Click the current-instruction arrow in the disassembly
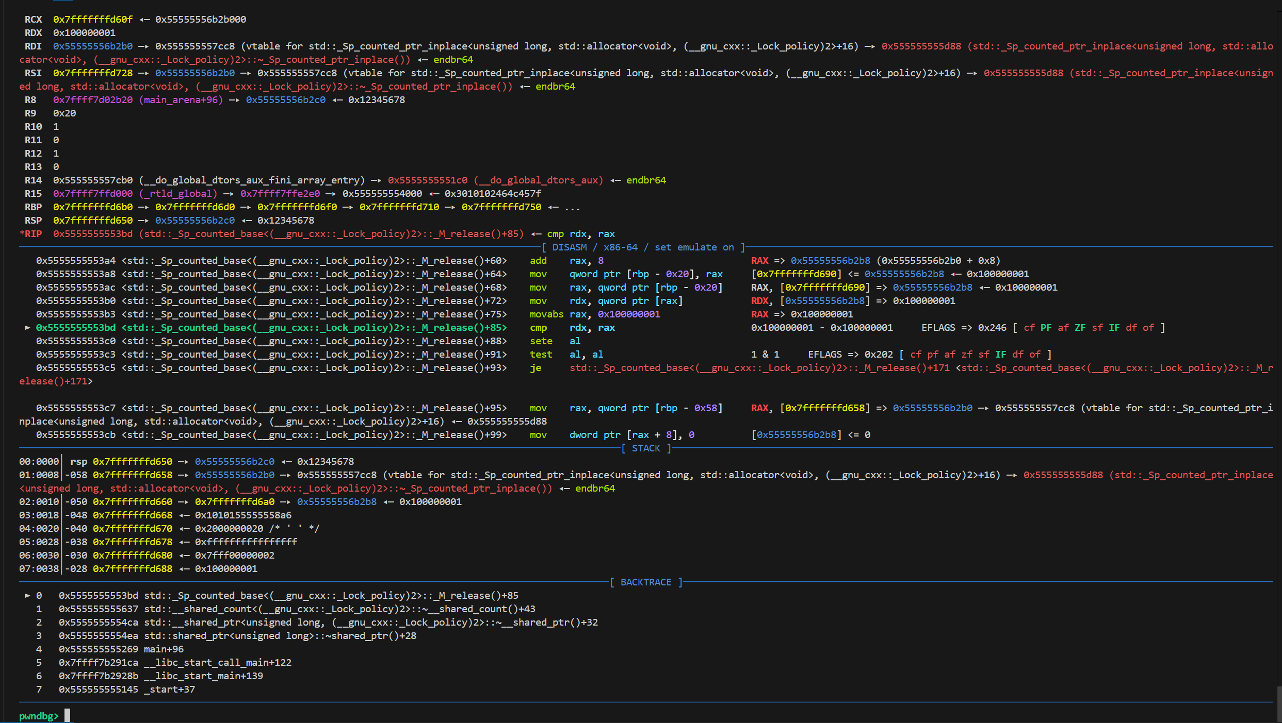Screen dimensions: 1282x723 [27, 328]
